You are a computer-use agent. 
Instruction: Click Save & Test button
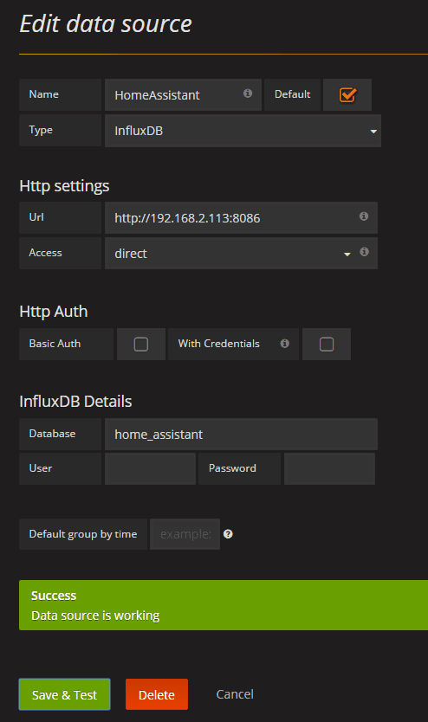(64, 694)
